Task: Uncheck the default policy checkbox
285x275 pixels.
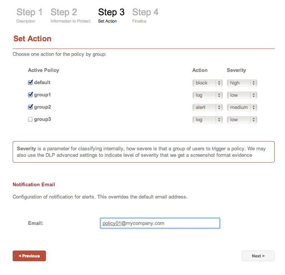Action: [x=30, y=82]
